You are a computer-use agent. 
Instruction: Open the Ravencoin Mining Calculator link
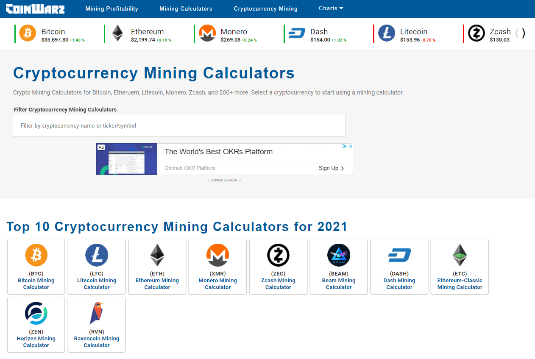[x=97, y=342]
